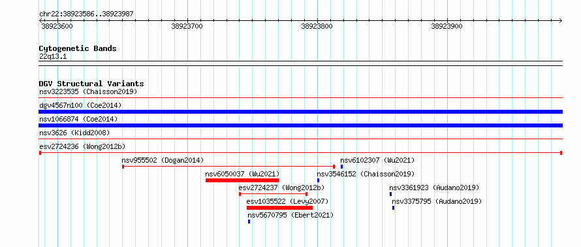The image size is (581, 247).
Task: Click the chr22:38923586..38923987 region label
Action: point(86,14)
